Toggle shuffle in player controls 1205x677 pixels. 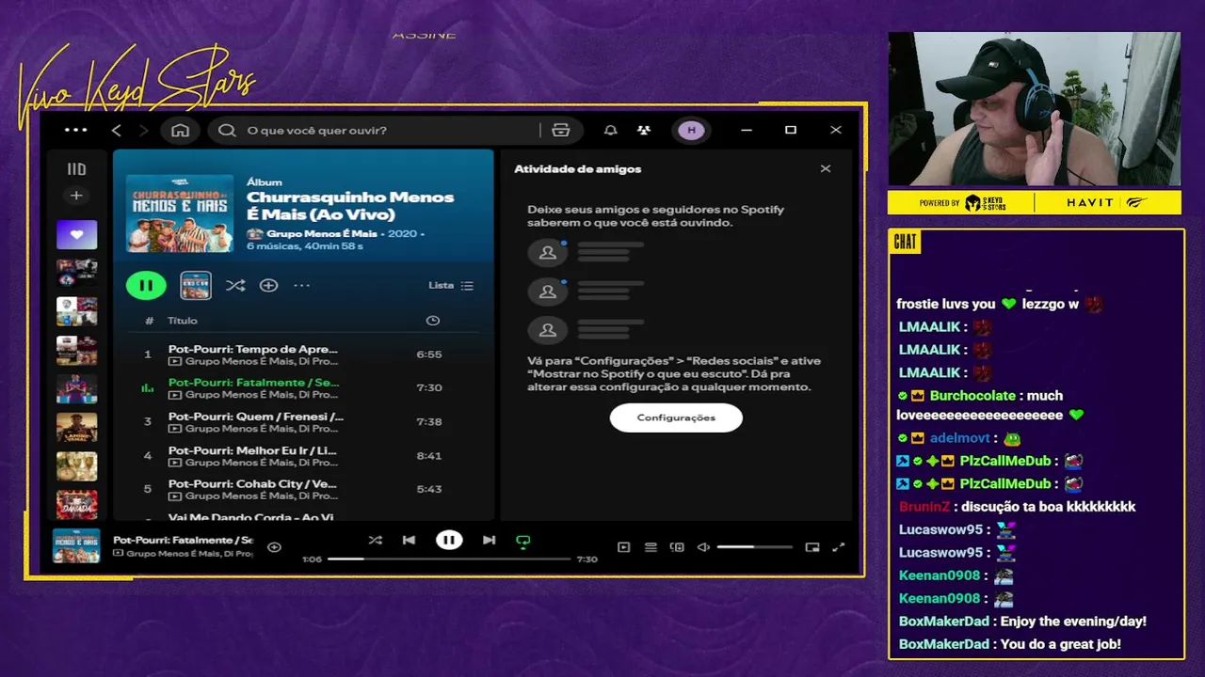(x=375, y=540)
